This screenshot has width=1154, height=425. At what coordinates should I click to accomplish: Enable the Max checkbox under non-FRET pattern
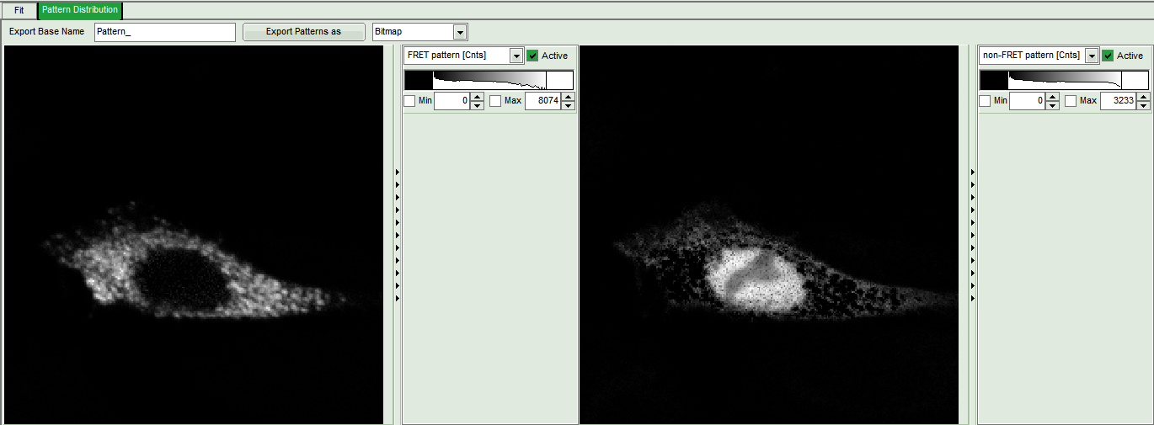(1071, 101)
